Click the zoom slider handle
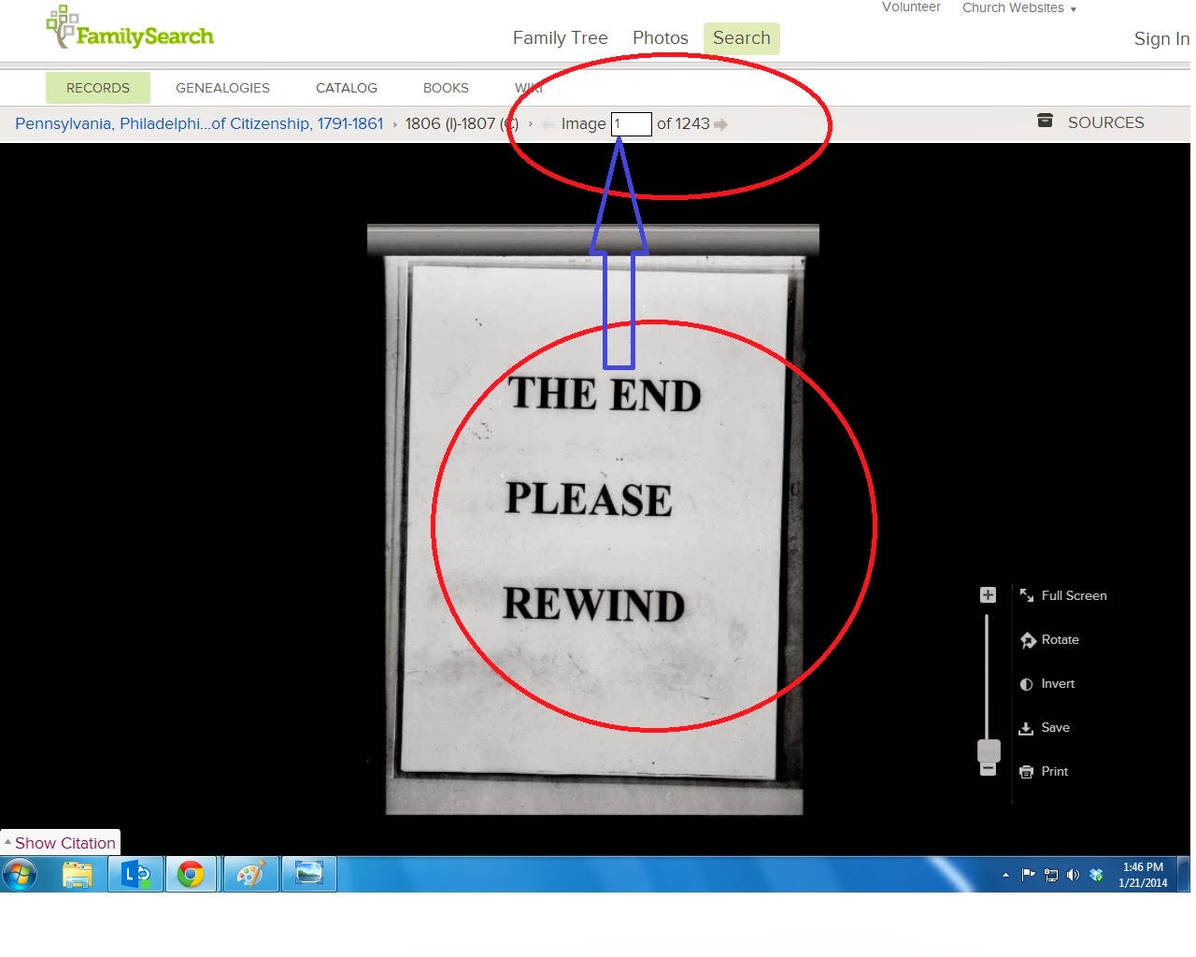 989,750
